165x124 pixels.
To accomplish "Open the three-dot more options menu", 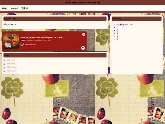I will (x=77, y=47).
